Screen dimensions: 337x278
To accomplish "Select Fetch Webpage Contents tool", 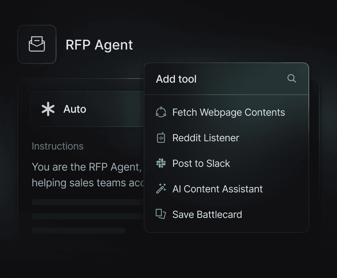I will coord(226,112).
